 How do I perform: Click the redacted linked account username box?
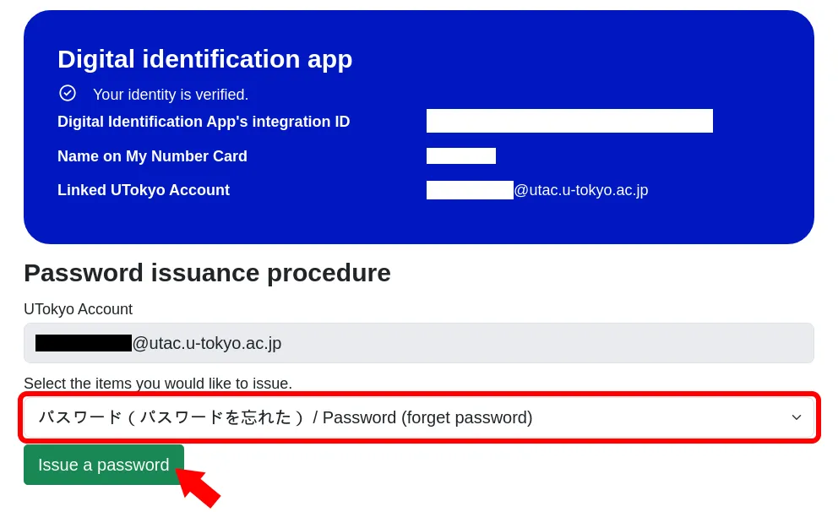[470, 190]
